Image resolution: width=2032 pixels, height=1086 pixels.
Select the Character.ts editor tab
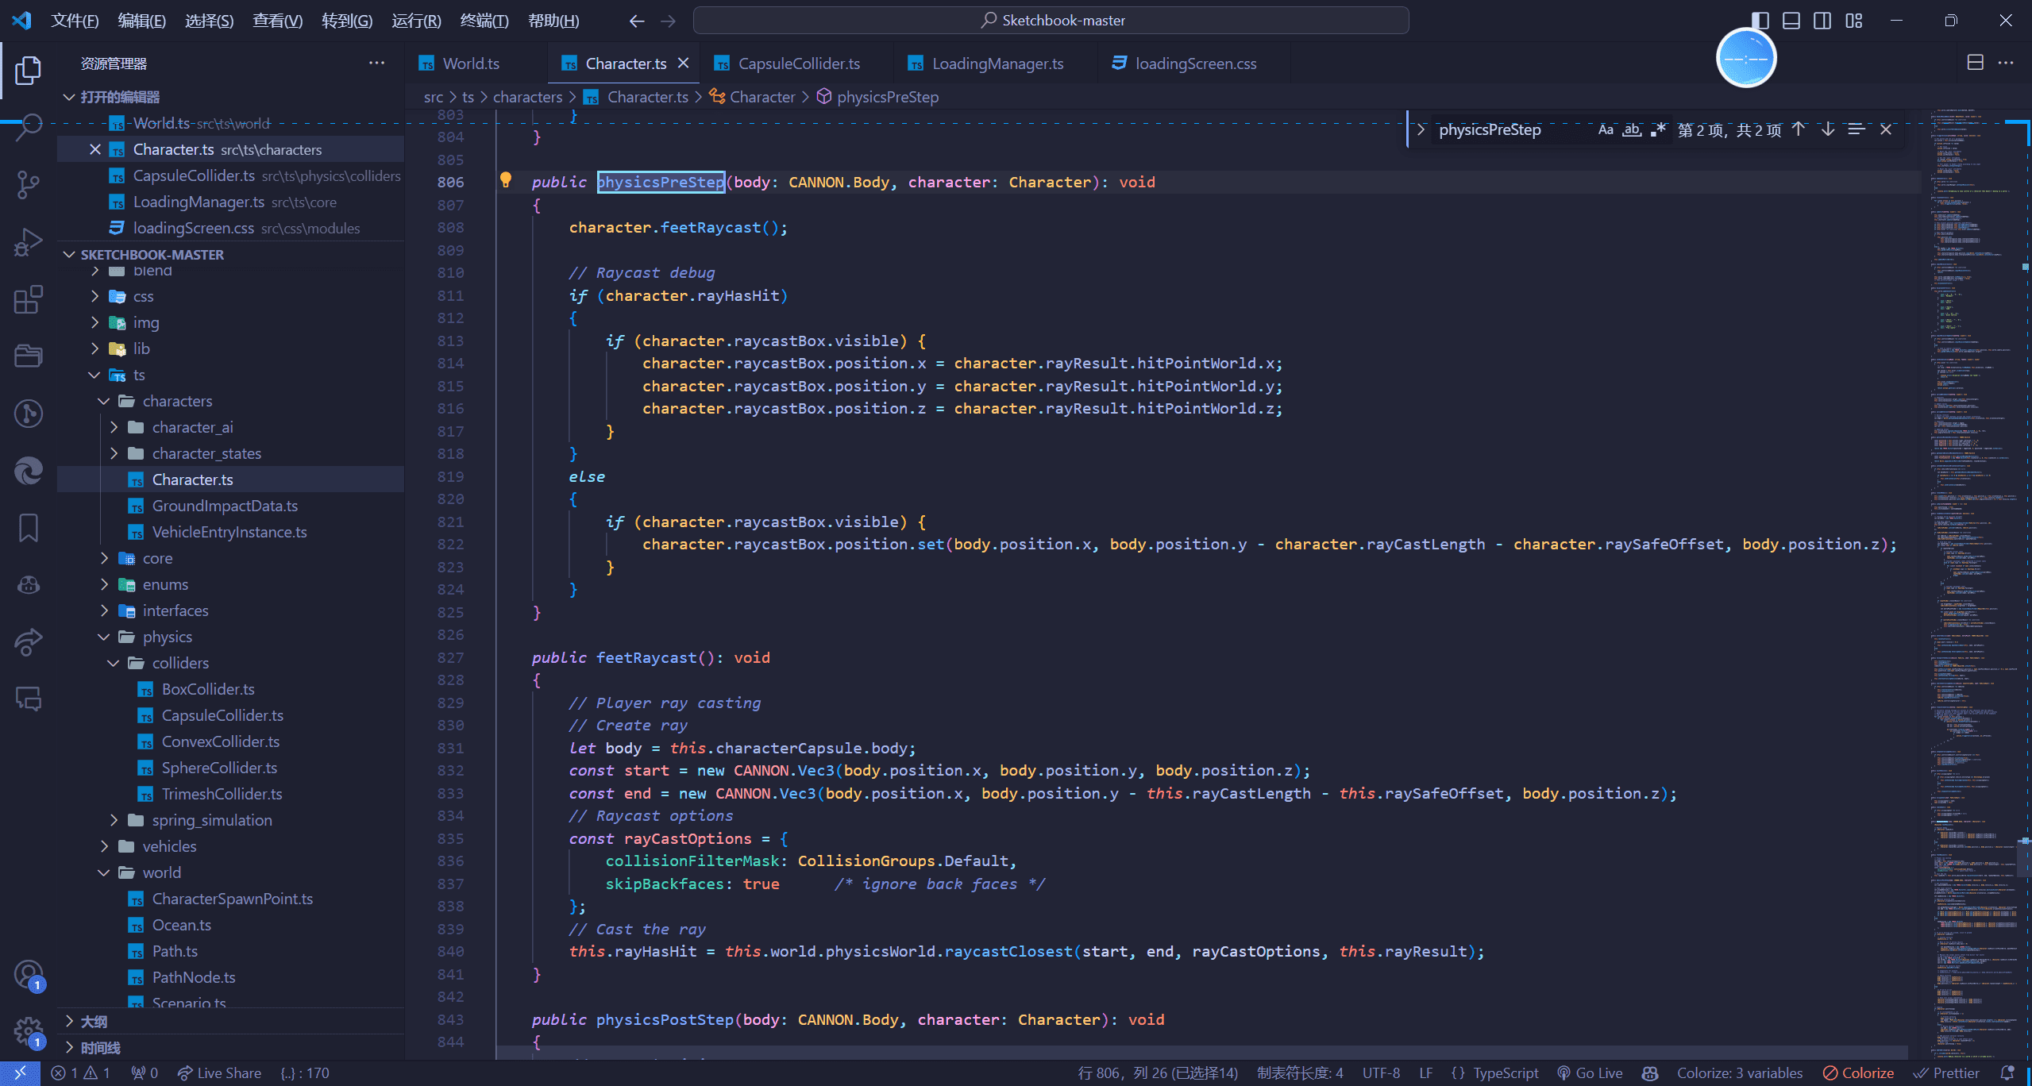click(621, 62)
